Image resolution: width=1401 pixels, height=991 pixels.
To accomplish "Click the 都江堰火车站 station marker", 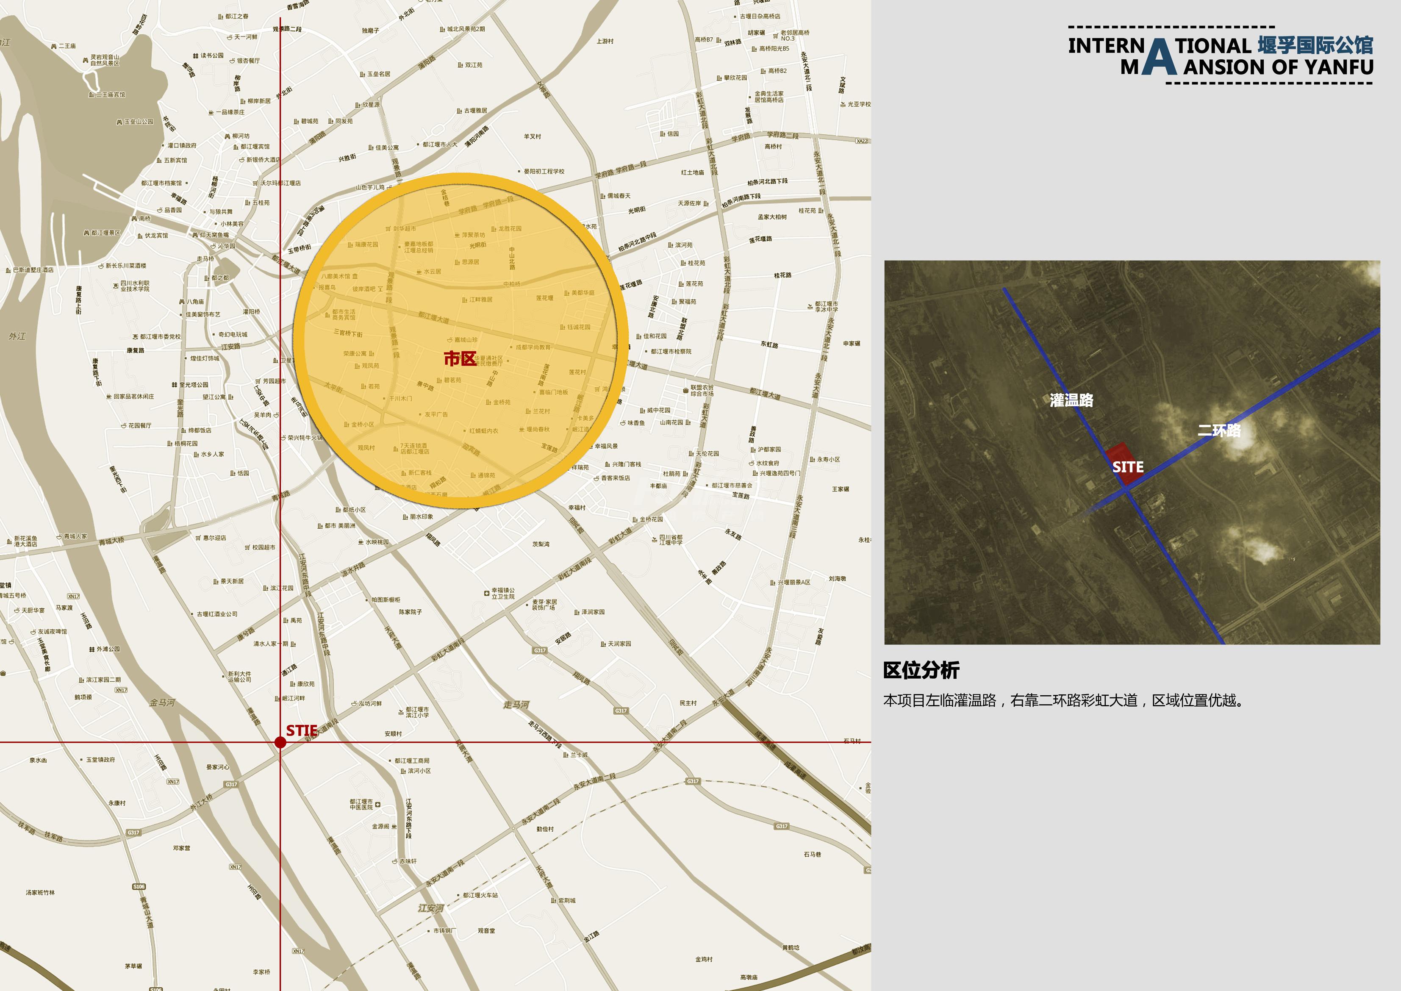I will click(458, 895).
